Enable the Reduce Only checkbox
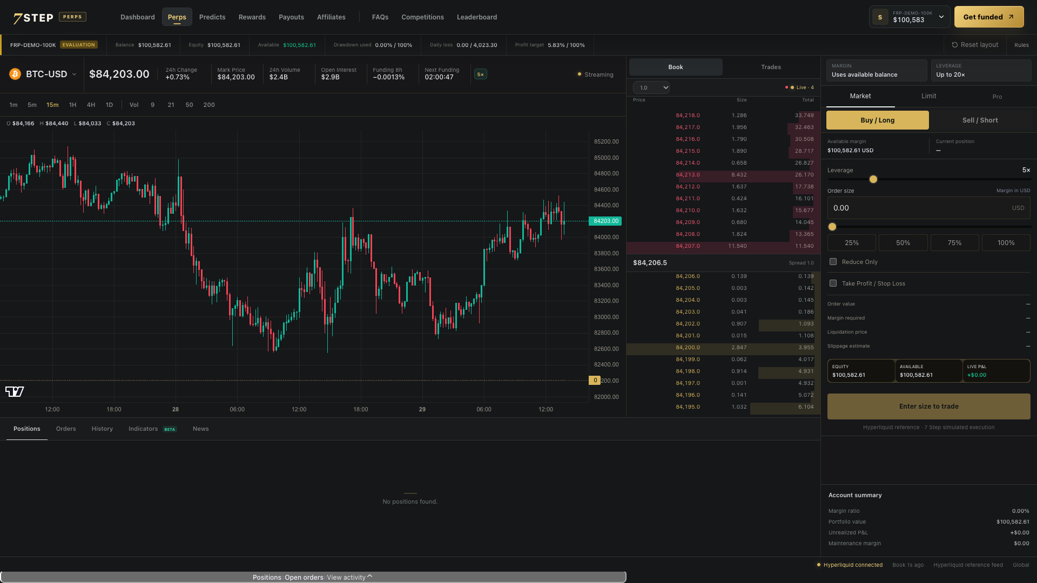The width and height of the screenshot is (1037, 583). coord(833,262)
